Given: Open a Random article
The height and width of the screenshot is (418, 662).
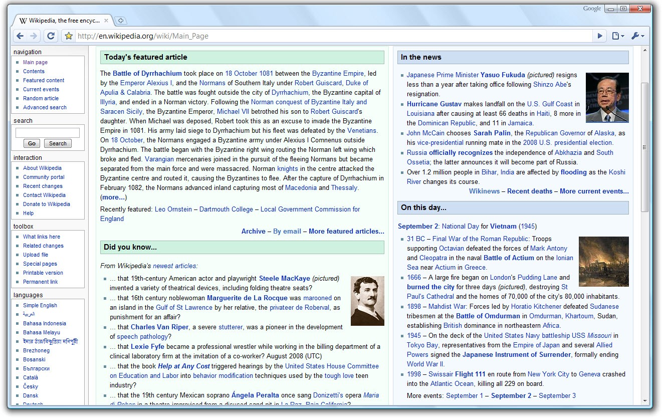Looking at the screenshot, I should pyautogui.click(x=41, y=98).
